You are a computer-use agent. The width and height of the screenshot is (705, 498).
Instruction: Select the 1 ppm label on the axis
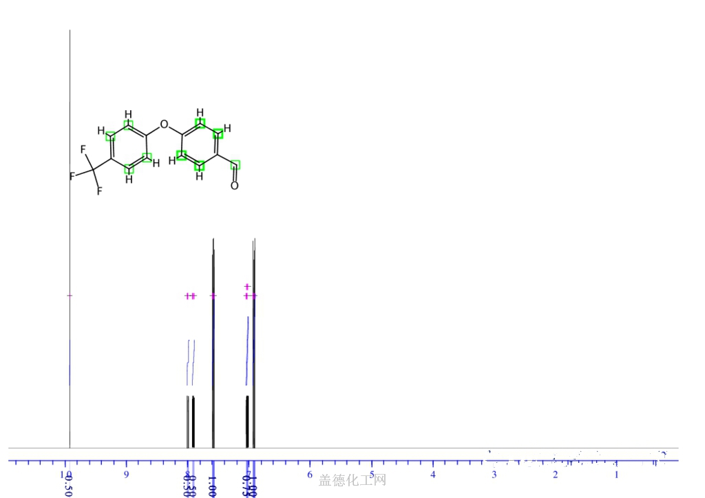point(616,475)
